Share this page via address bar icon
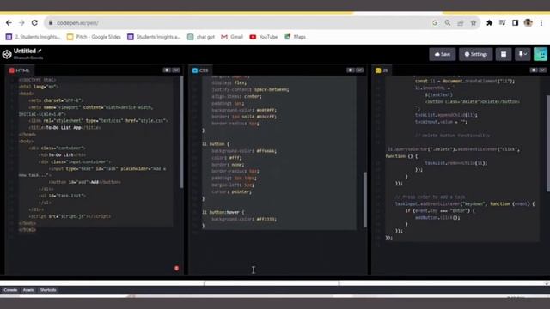Screen dimensions: 550x309 pyautogui.click(x=461, y=23)
